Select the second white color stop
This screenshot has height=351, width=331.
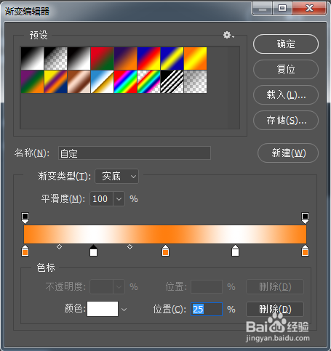(x=235, y=251)
